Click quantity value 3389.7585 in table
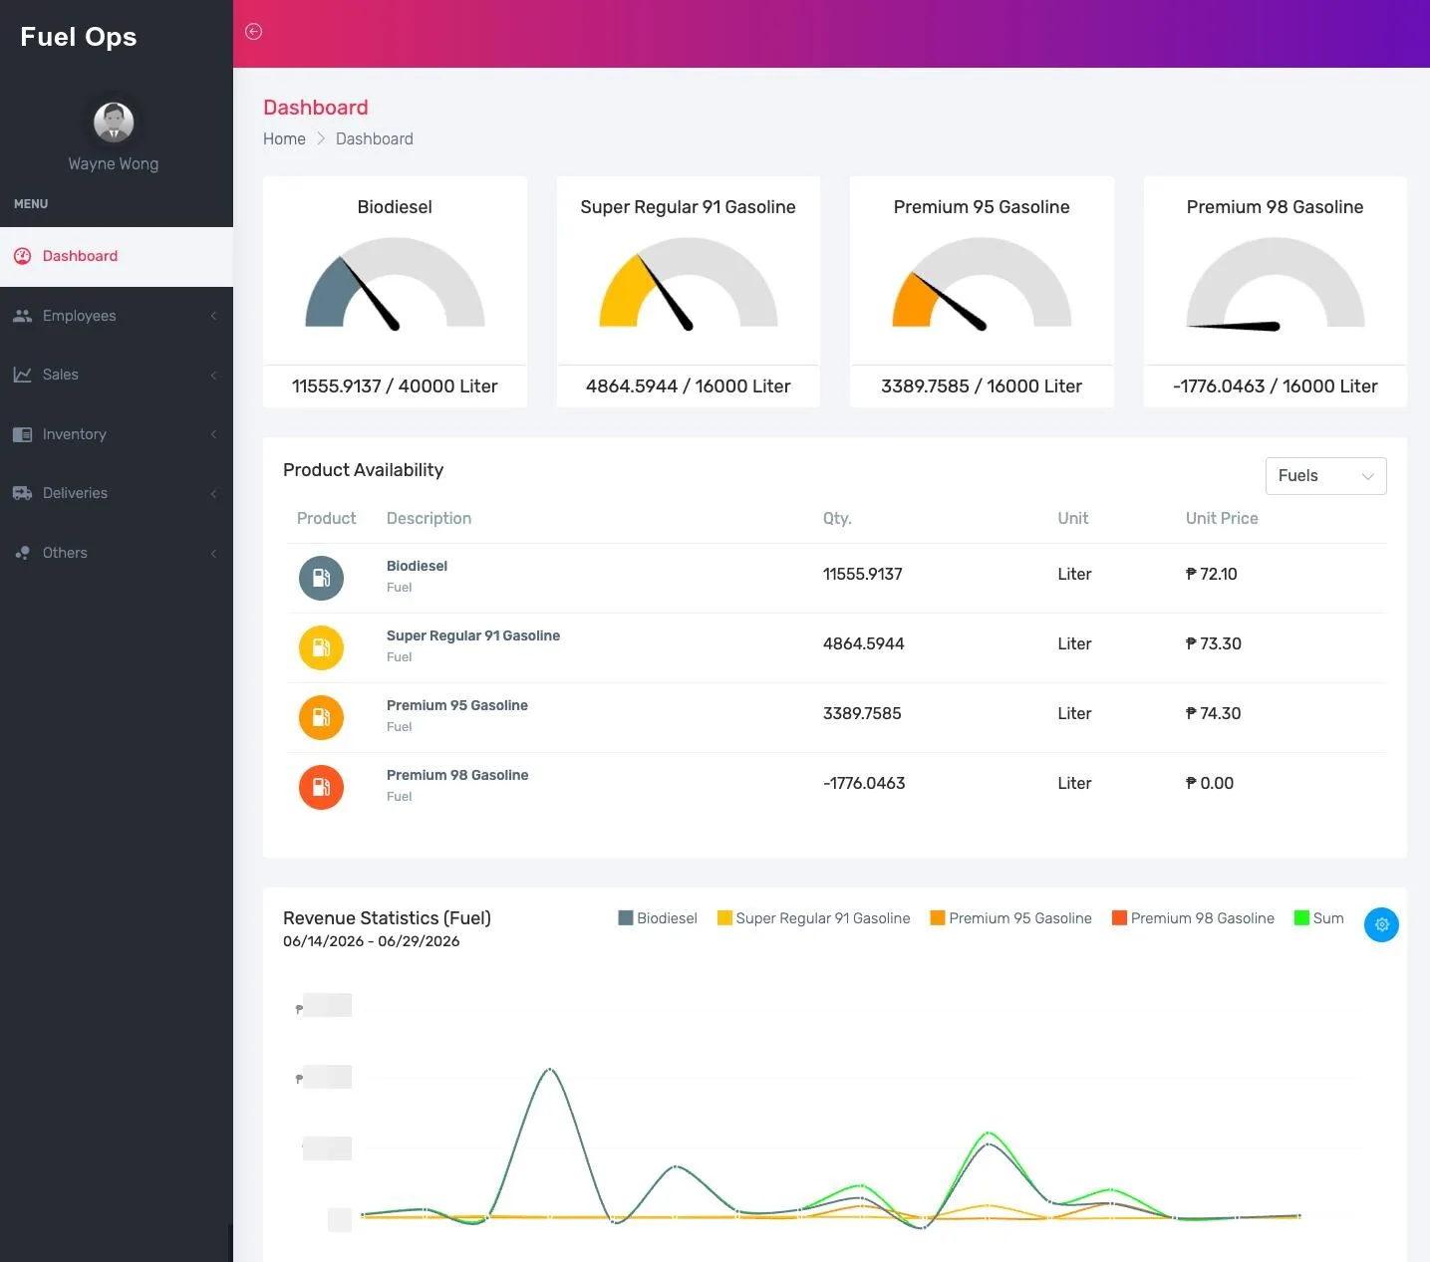The width and height of the screenshot is (1430, 1262). click(x=862, y=713)
